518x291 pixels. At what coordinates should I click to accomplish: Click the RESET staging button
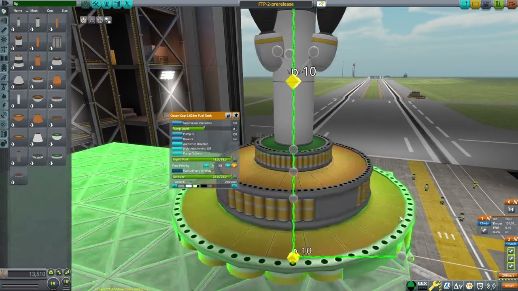[x=510, y=286]
